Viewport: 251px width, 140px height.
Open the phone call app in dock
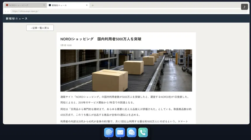143,132
